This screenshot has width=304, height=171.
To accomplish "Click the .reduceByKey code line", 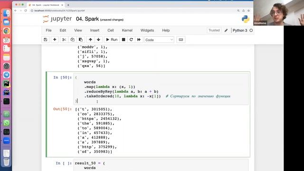I will 121,92.
